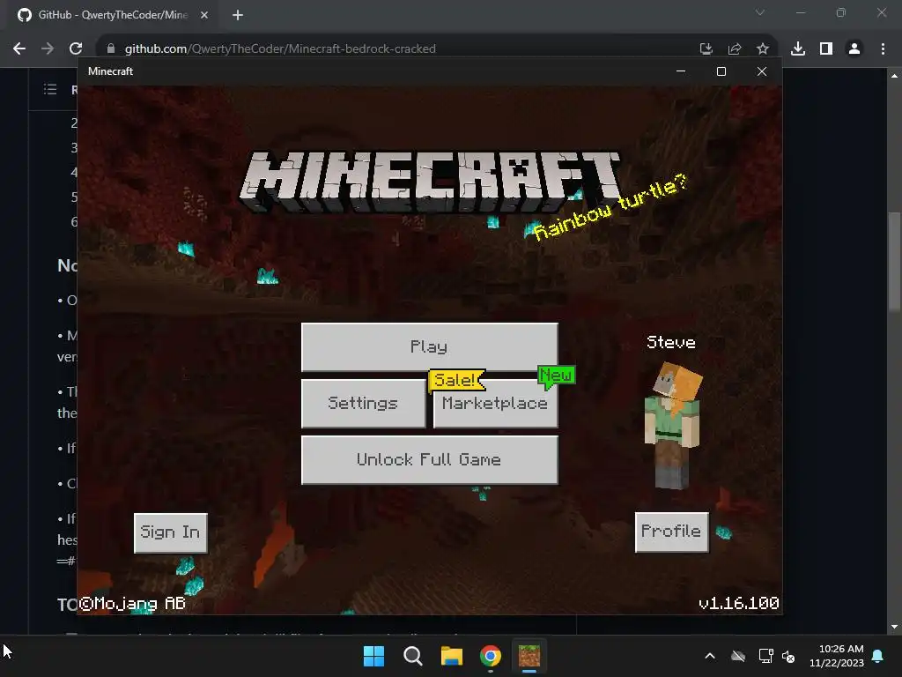Open Chrome profile menu
Image resolution: width=902 pixels, height=677 pixels.
click(x=854, y=48)
